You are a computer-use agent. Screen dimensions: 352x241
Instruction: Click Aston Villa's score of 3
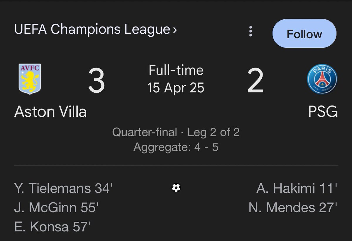coord(97,81)
